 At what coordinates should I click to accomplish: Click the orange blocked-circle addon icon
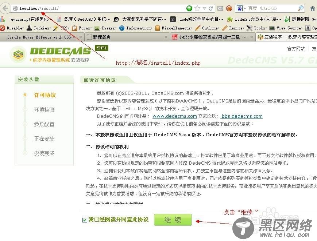[x=229, y=8]
